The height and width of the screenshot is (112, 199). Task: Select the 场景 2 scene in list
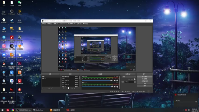point(51,79)
